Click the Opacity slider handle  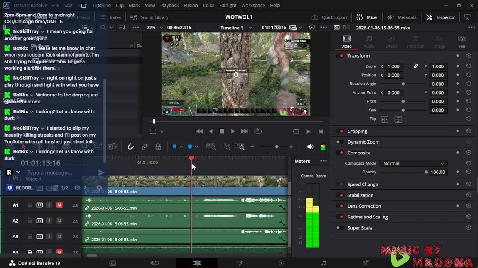426,172
